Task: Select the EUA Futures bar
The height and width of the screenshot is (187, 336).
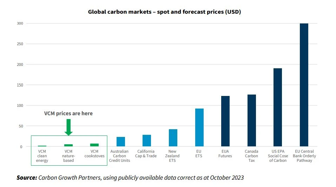Action: tap(225, 121)
